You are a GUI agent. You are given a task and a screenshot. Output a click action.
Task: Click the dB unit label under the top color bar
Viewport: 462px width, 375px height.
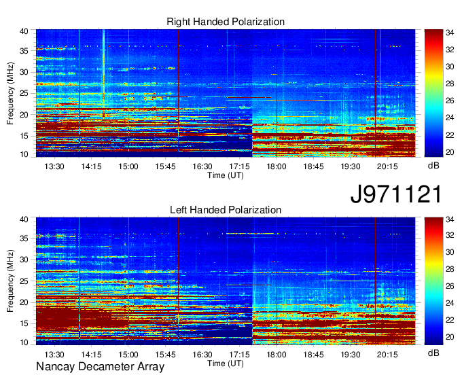[433, 166]
